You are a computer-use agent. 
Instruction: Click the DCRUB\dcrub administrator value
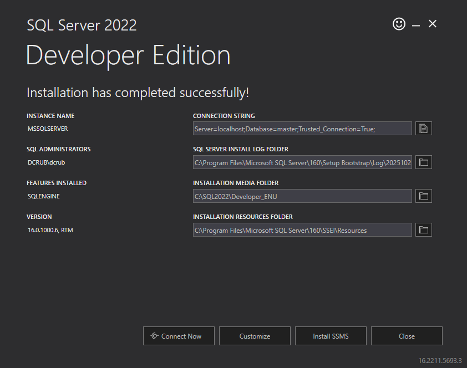tap(46, 162)
